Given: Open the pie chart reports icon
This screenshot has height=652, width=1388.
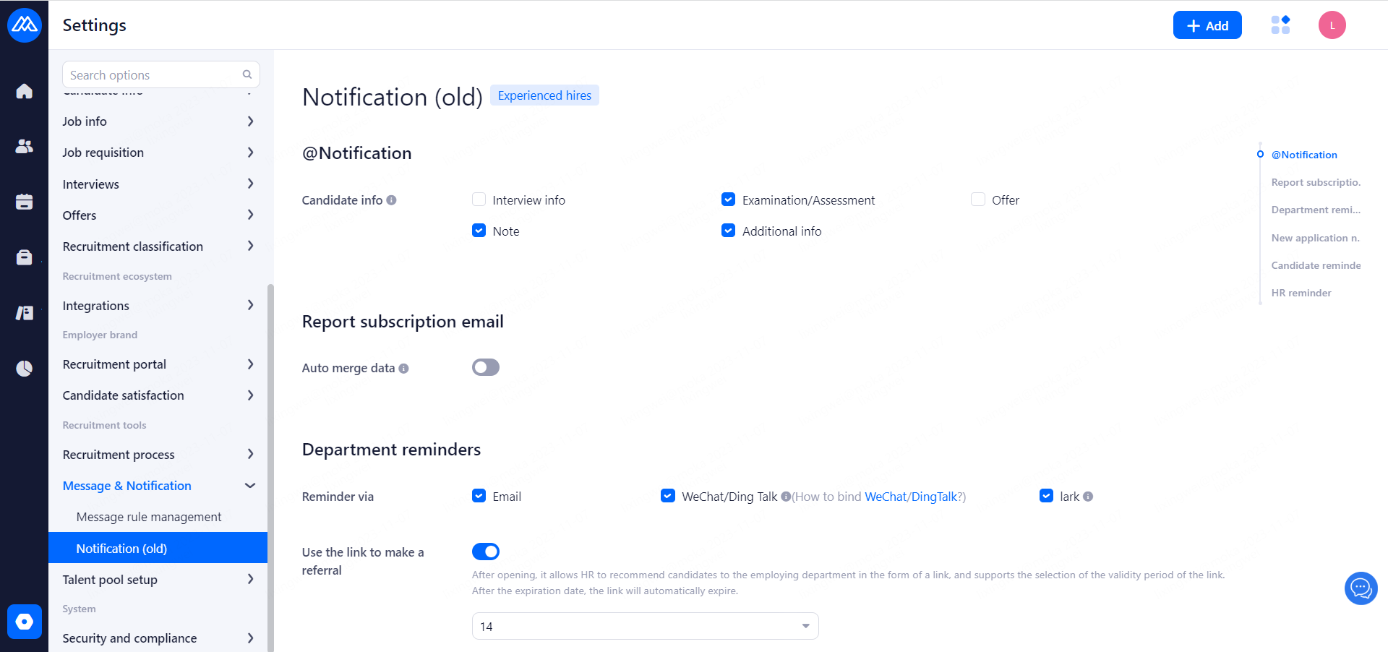Looking at the screenshot, I should tap(24, 369).
